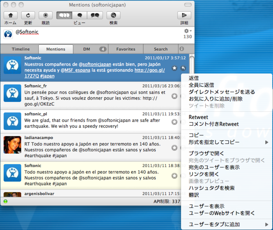Click the refresh (更新) toolbar icon

28,15
